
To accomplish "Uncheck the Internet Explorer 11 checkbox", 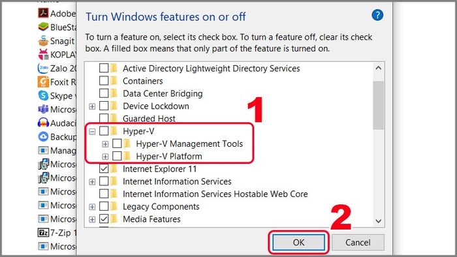I will pos(104,168).
